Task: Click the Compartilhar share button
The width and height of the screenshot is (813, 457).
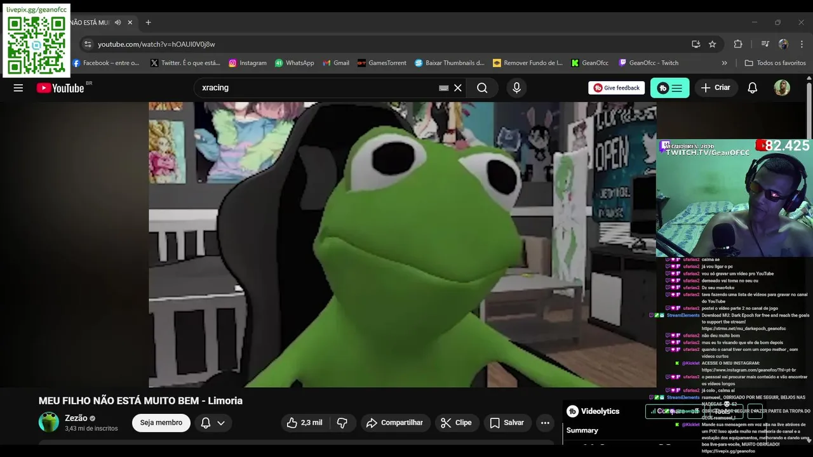Action: (x=396, y=423)
